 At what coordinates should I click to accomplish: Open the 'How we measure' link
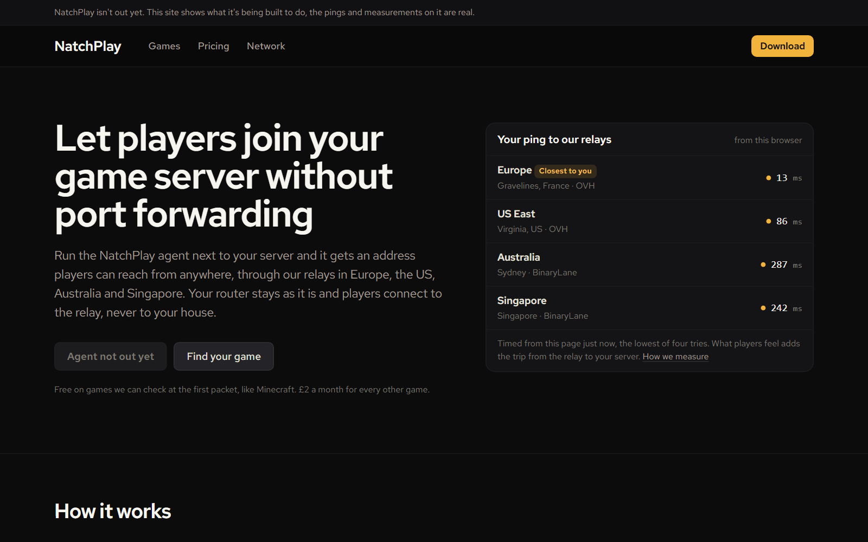click(x=675, y=357)
